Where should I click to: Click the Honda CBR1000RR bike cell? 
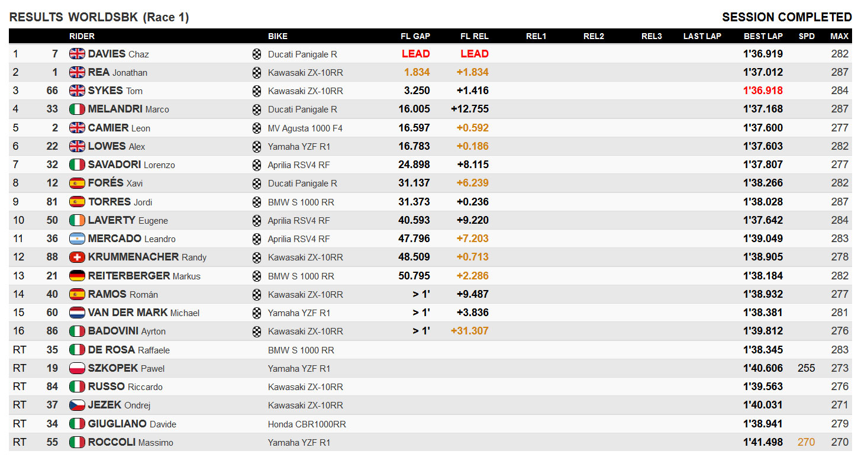tap(307, 424)
